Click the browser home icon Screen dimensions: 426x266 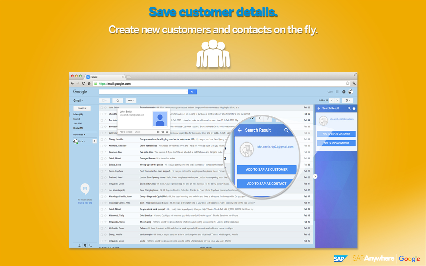(89, 83)
